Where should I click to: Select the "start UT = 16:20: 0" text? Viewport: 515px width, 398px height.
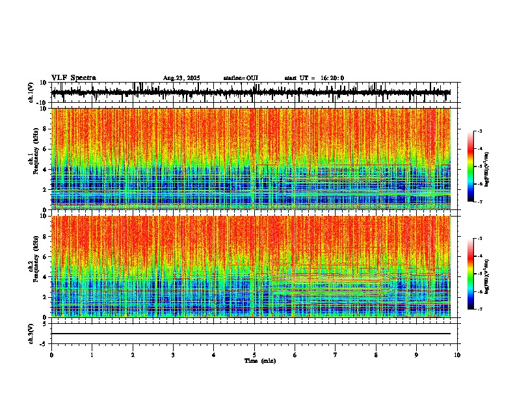(314, 78)
